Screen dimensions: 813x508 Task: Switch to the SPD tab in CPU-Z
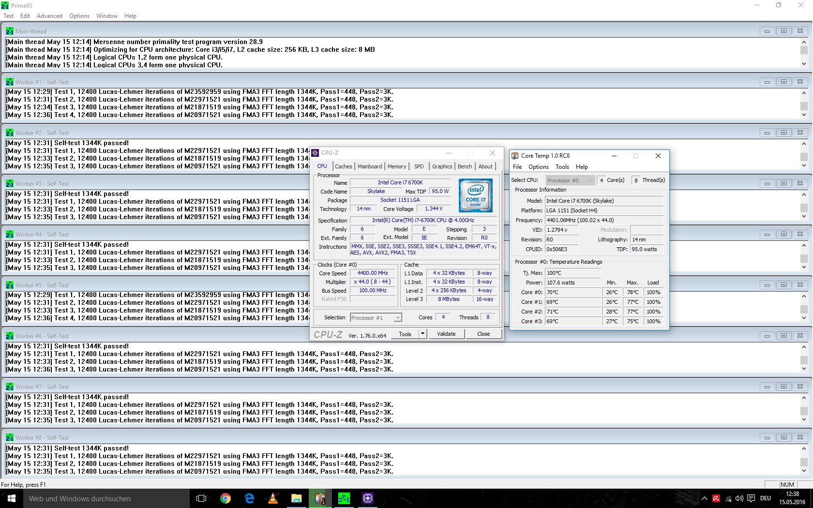tap(419, 166)
